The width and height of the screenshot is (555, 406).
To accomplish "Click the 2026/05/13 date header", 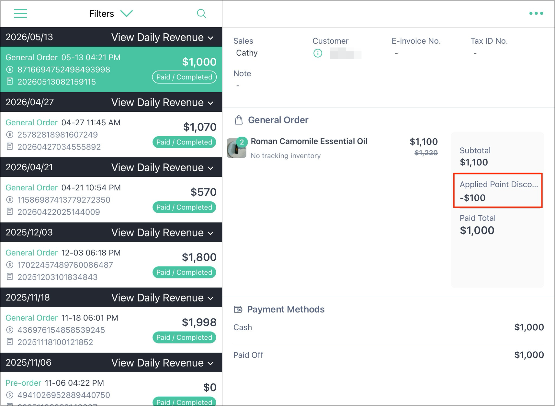I will coord(29,37).
